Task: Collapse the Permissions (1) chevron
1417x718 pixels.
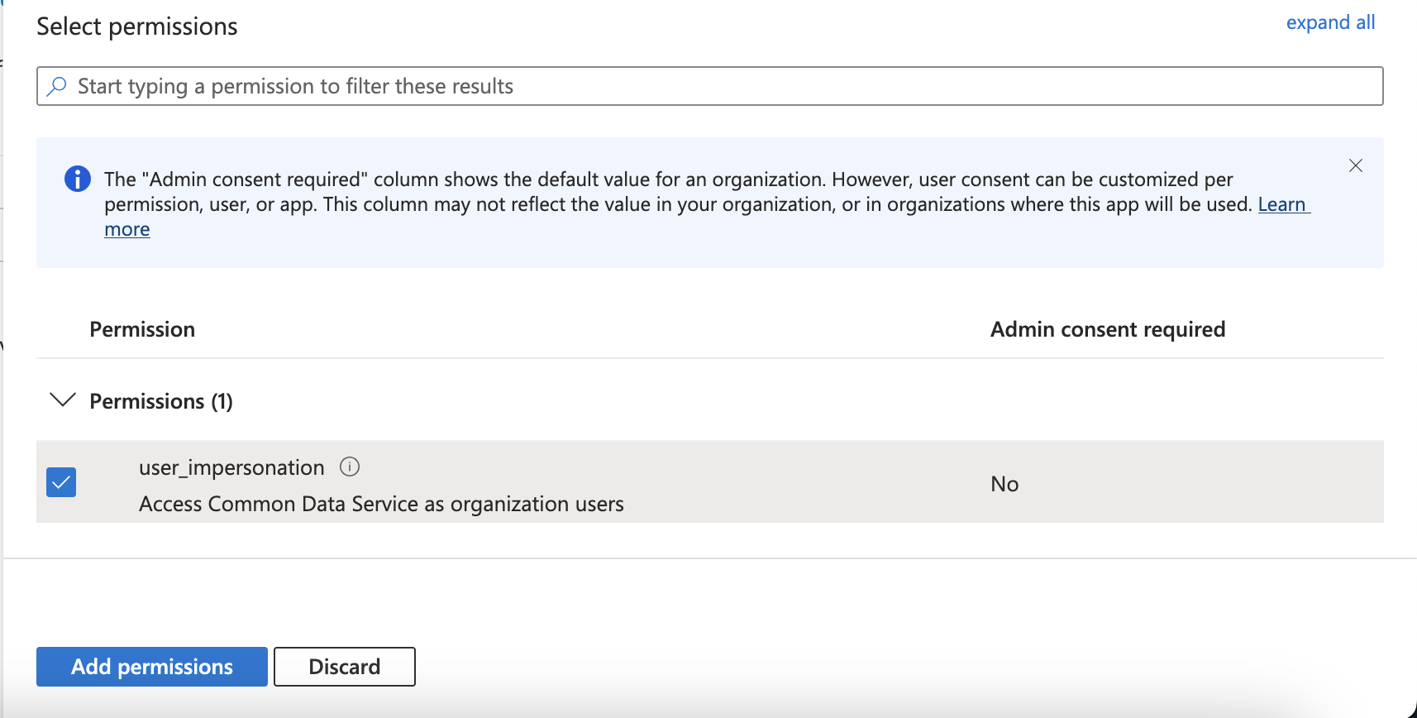Action: point(63,400)
